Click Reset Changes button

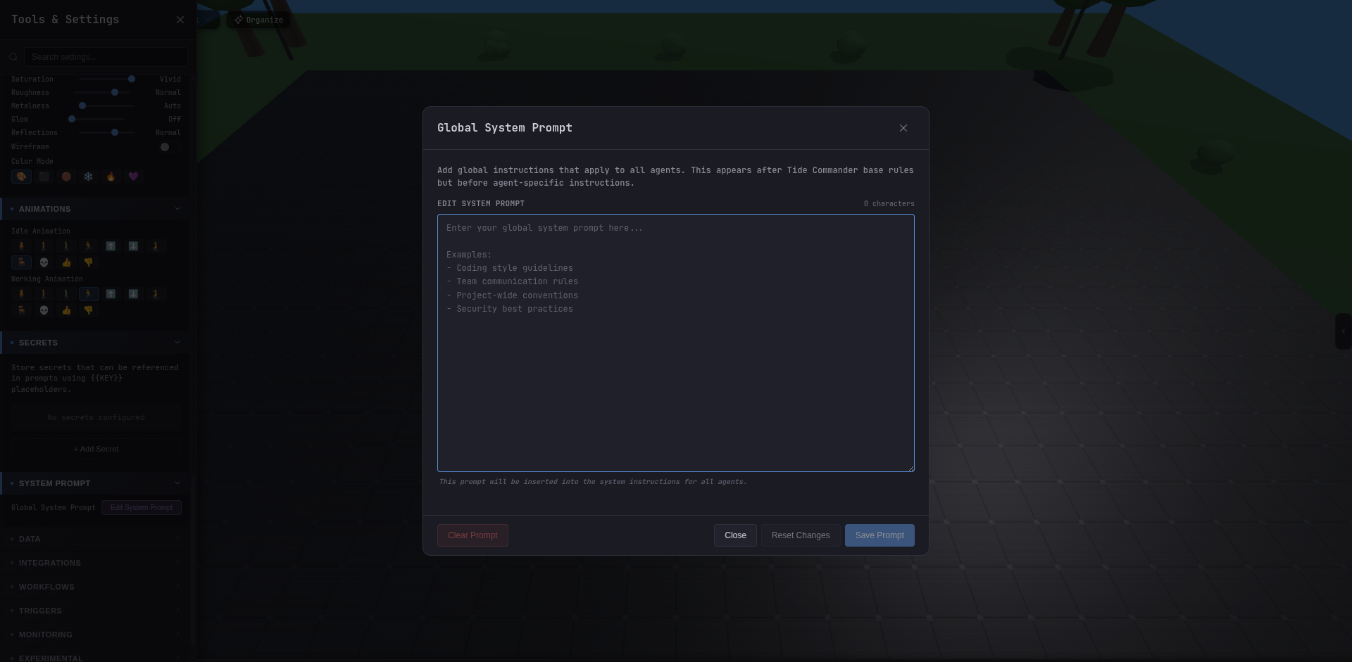[801, 535]
